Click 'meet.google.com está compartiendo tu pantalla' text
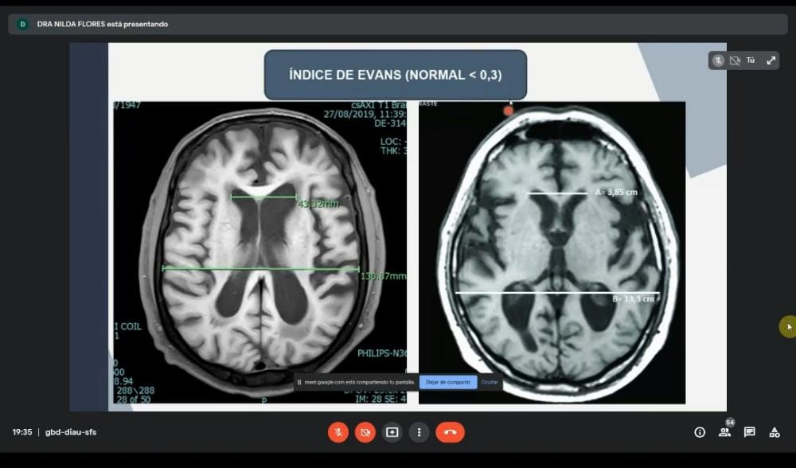Screen dimensions: 796x468 (x=360, y=382)
